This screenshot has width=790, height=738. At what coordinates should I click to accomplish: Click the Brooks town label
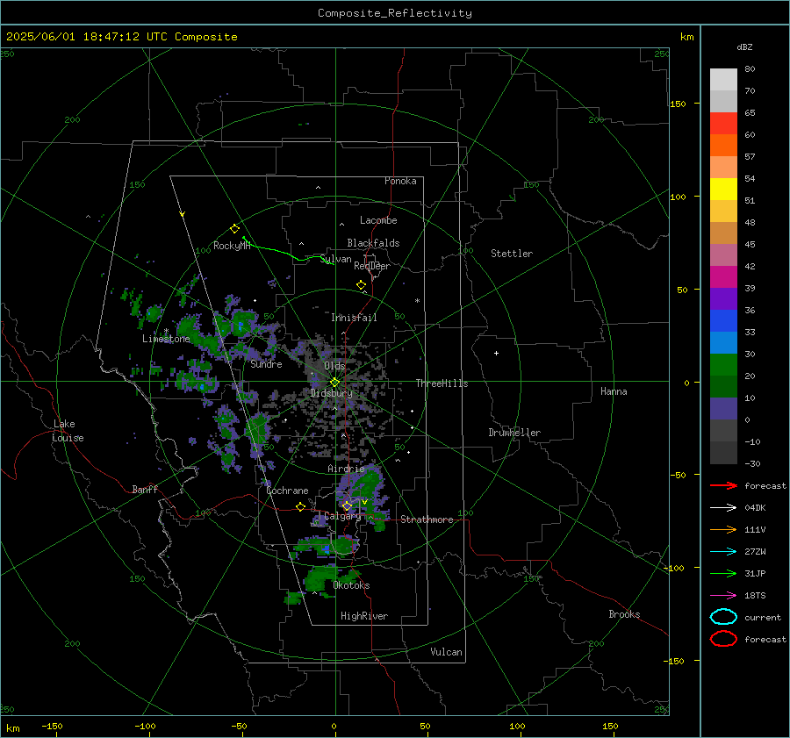click(624, 614)
